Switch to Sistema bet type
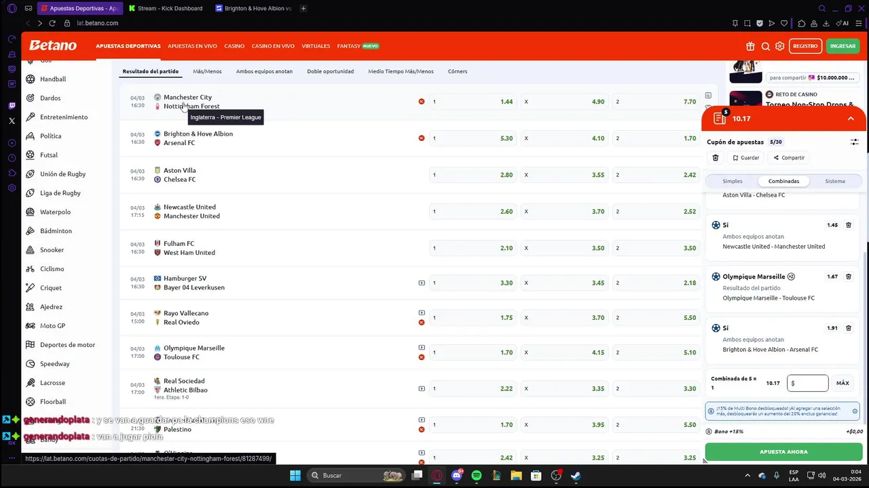This screenshot has height=488, width=869. (835, 181)
